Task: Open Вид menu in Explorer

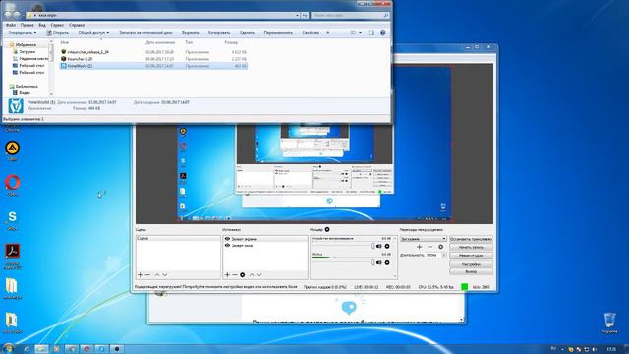Action: coord(42,25)
